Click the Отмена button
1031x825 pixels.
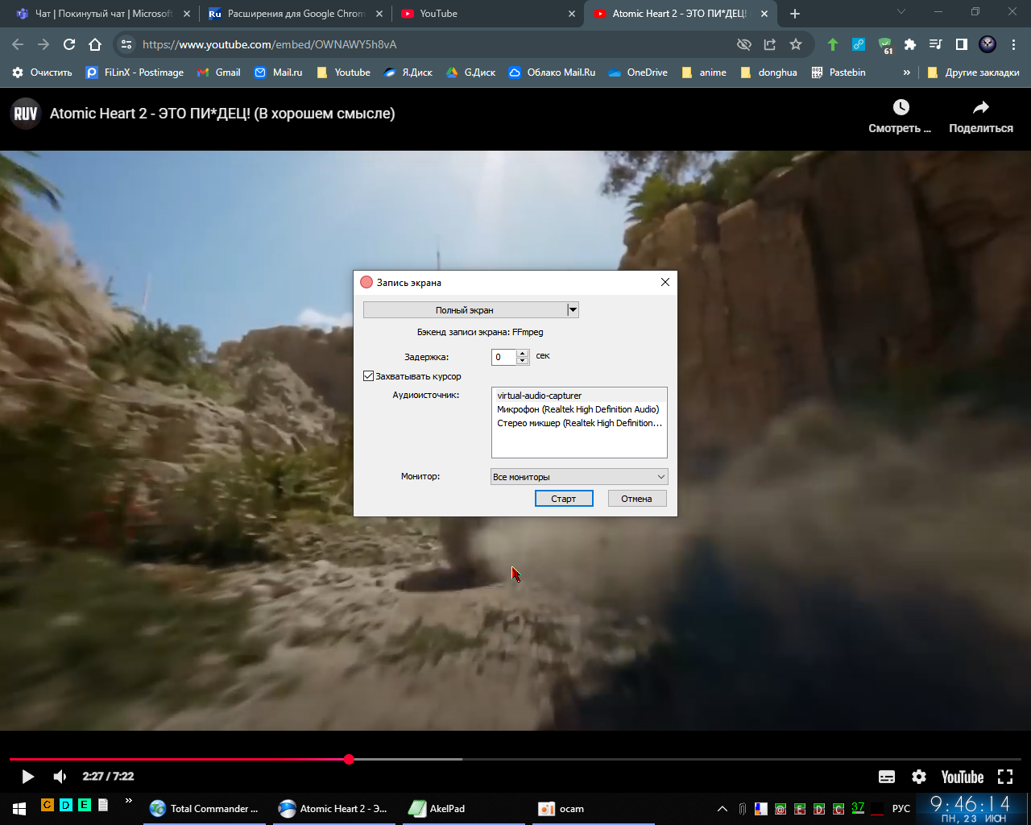pos(636,499)
